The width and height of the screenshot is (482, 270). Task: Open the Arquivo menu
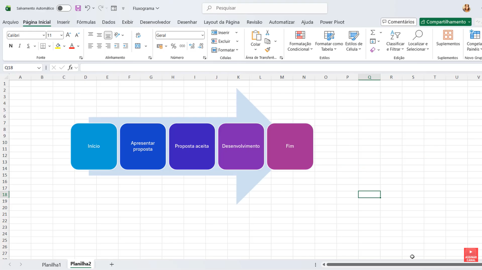pos(10,22)
